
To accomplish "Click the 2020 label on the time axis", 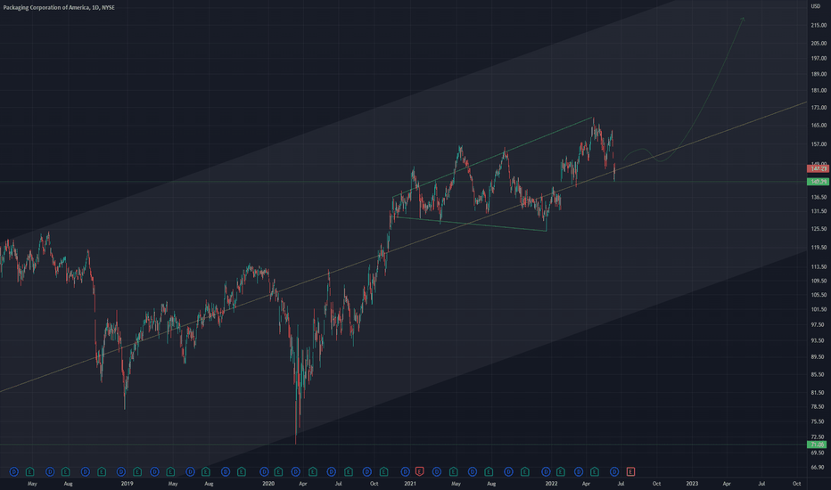I will click(268, 484).
